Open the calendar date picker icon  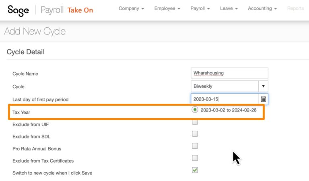click(263, 99)
